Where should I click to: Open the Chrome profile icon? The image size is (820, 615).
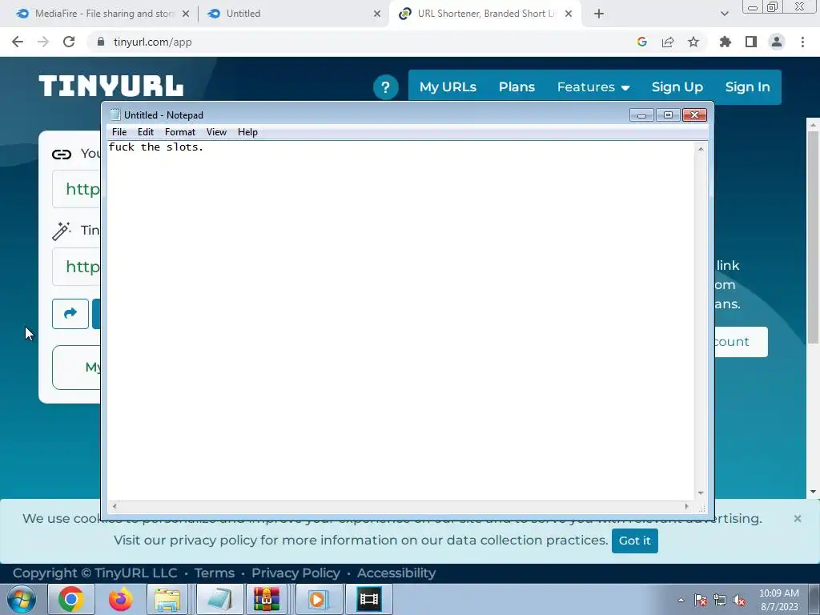777,42
